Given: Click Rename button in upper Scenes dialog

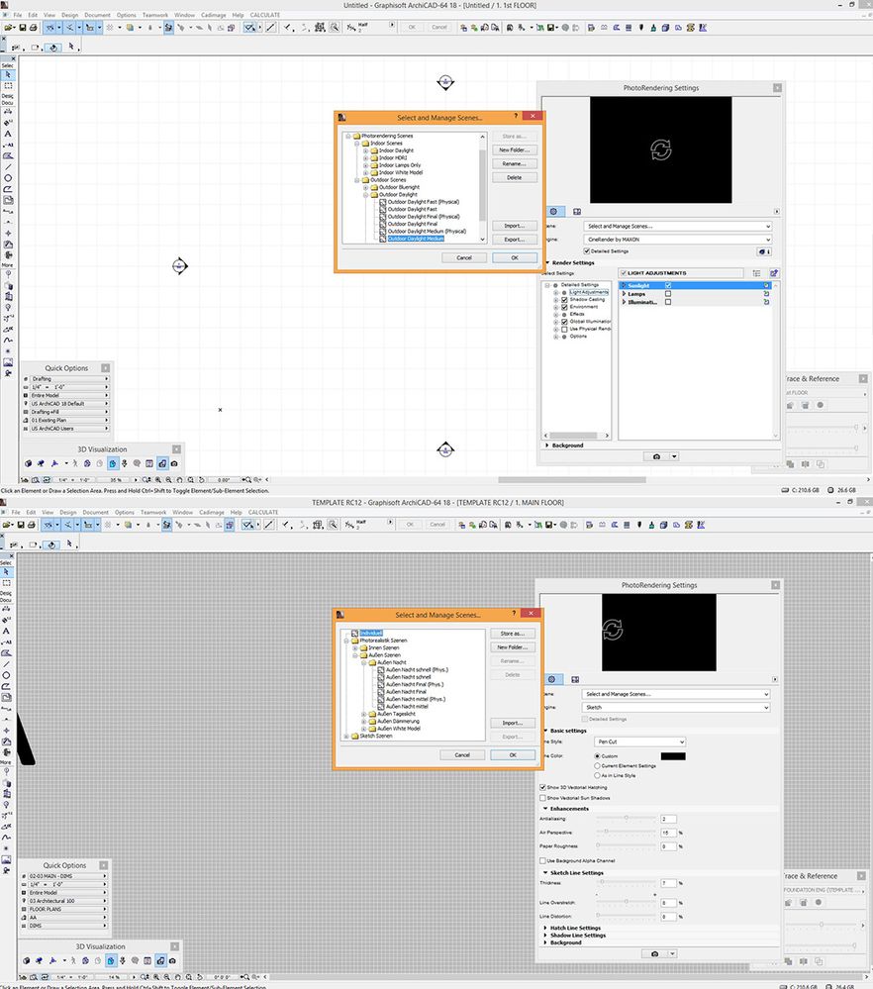Looking at the screenshot, I should point(514,164).
